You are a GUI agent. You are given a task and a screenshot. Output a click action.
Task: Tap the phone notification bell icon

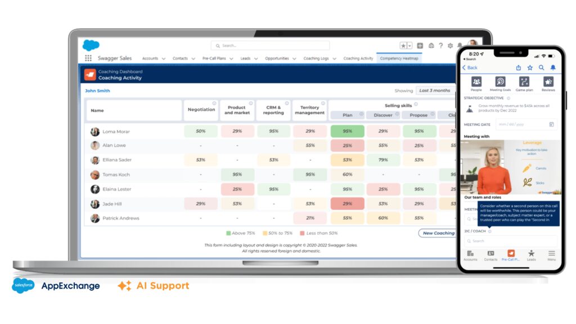(553, 67)
